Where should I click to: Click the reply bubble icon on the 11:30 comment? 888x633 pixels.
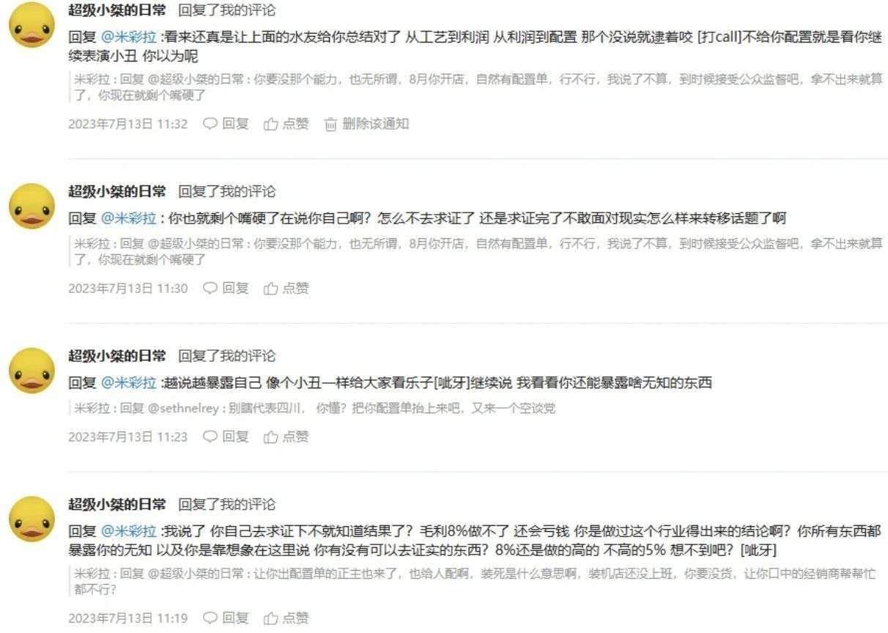[210, 288]
